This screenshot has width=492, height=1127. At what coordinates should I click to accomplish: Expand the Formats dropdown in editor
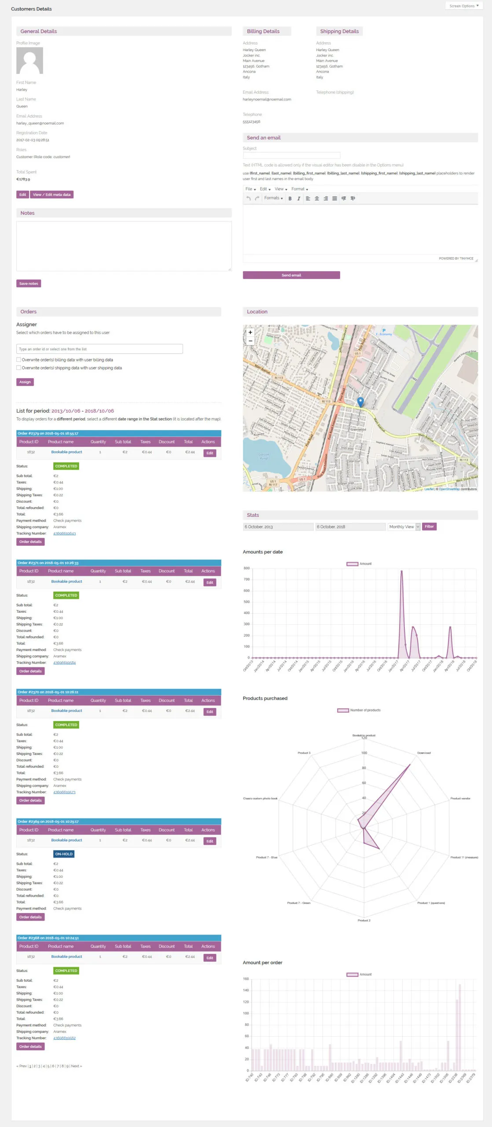tap(273, 198)
